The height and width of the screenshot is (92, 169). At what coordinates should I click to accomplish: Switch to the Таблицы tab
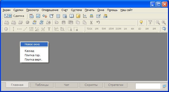point(42,85)
